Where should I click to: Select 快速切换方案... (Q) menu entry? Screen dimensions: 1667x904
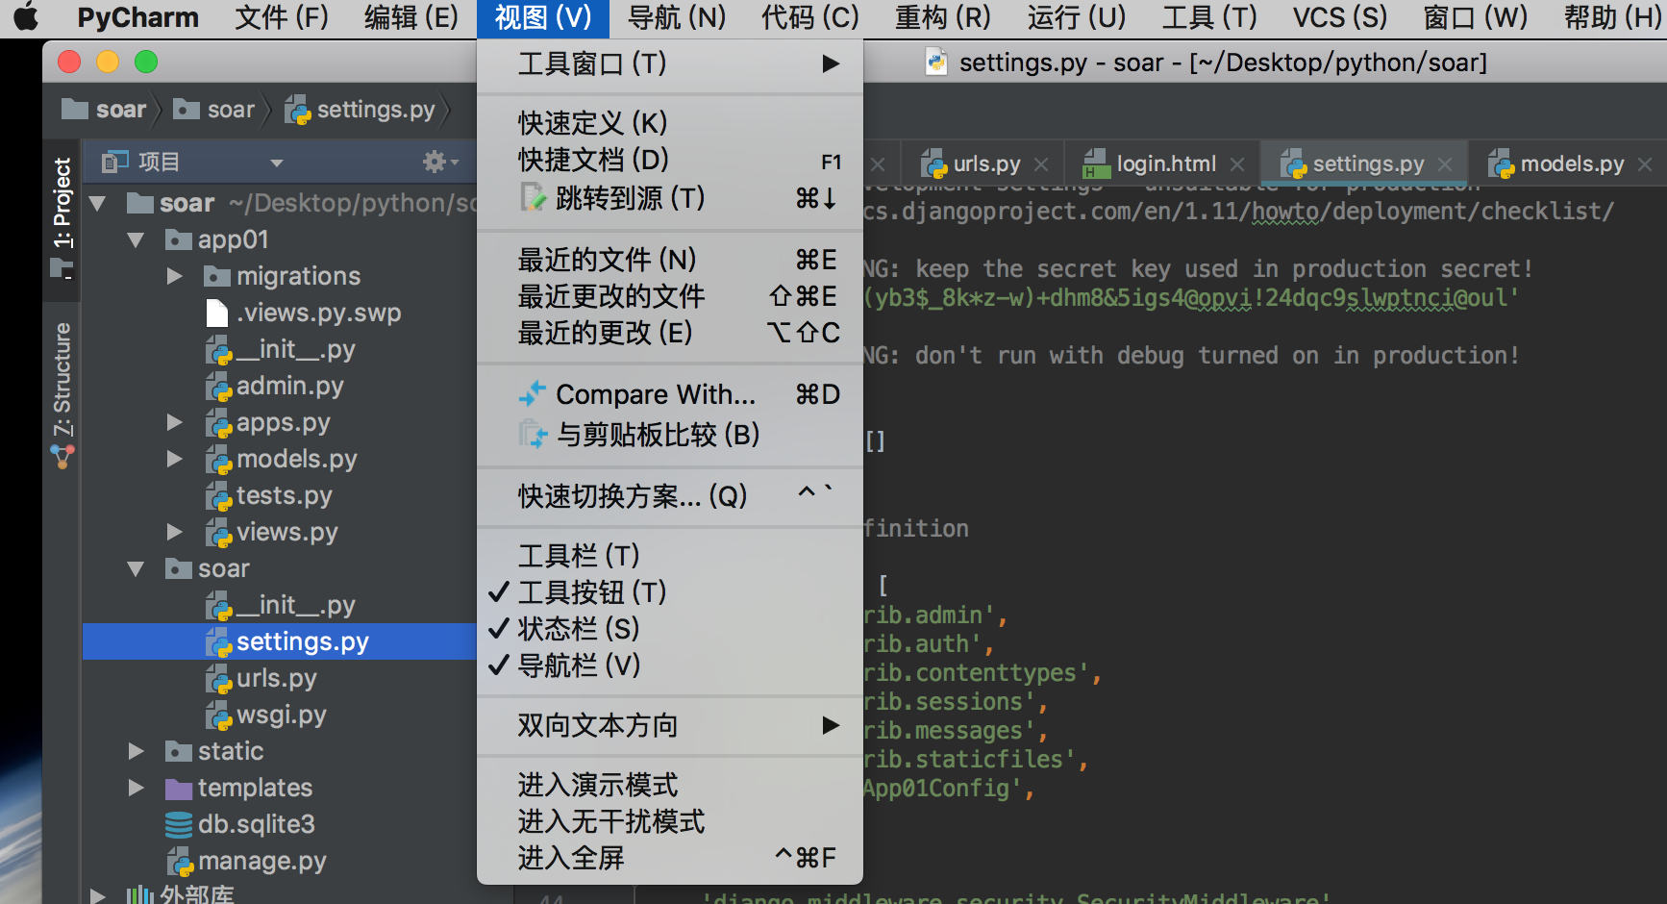(x=670, y=496)
